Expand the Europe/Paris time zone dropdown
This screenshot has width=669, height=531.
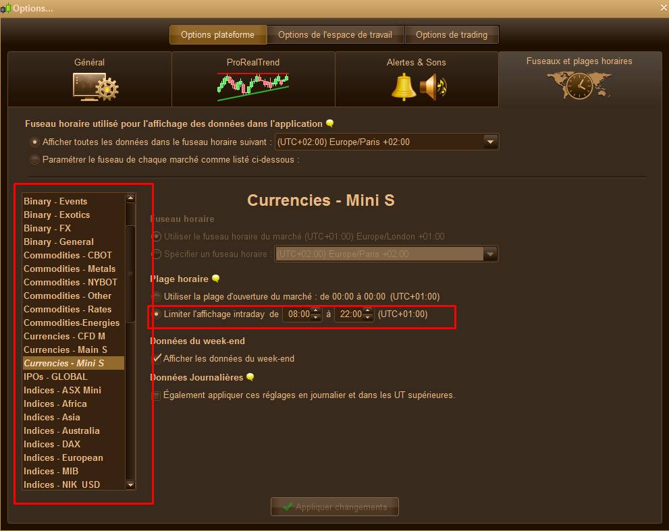[x=491, y=142]
